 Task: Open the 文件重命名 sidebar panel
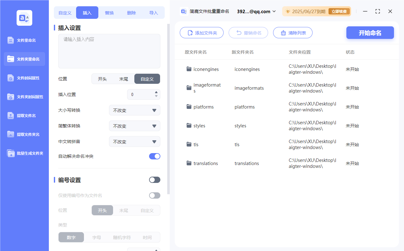click(24, 40)
